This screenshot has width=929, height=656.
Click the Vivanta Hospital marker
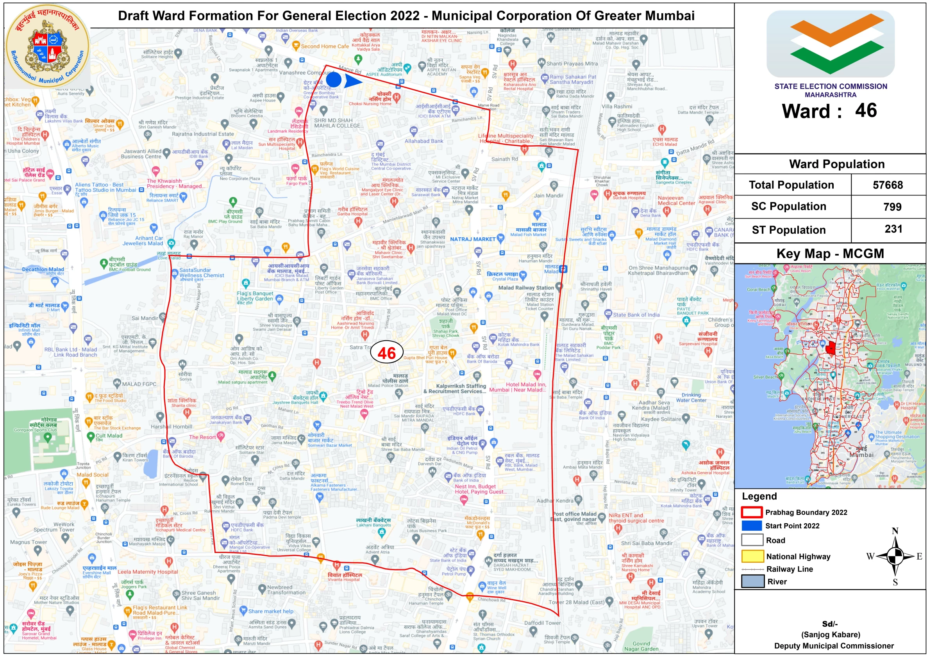pyautogui.click(x=336, y=564)
